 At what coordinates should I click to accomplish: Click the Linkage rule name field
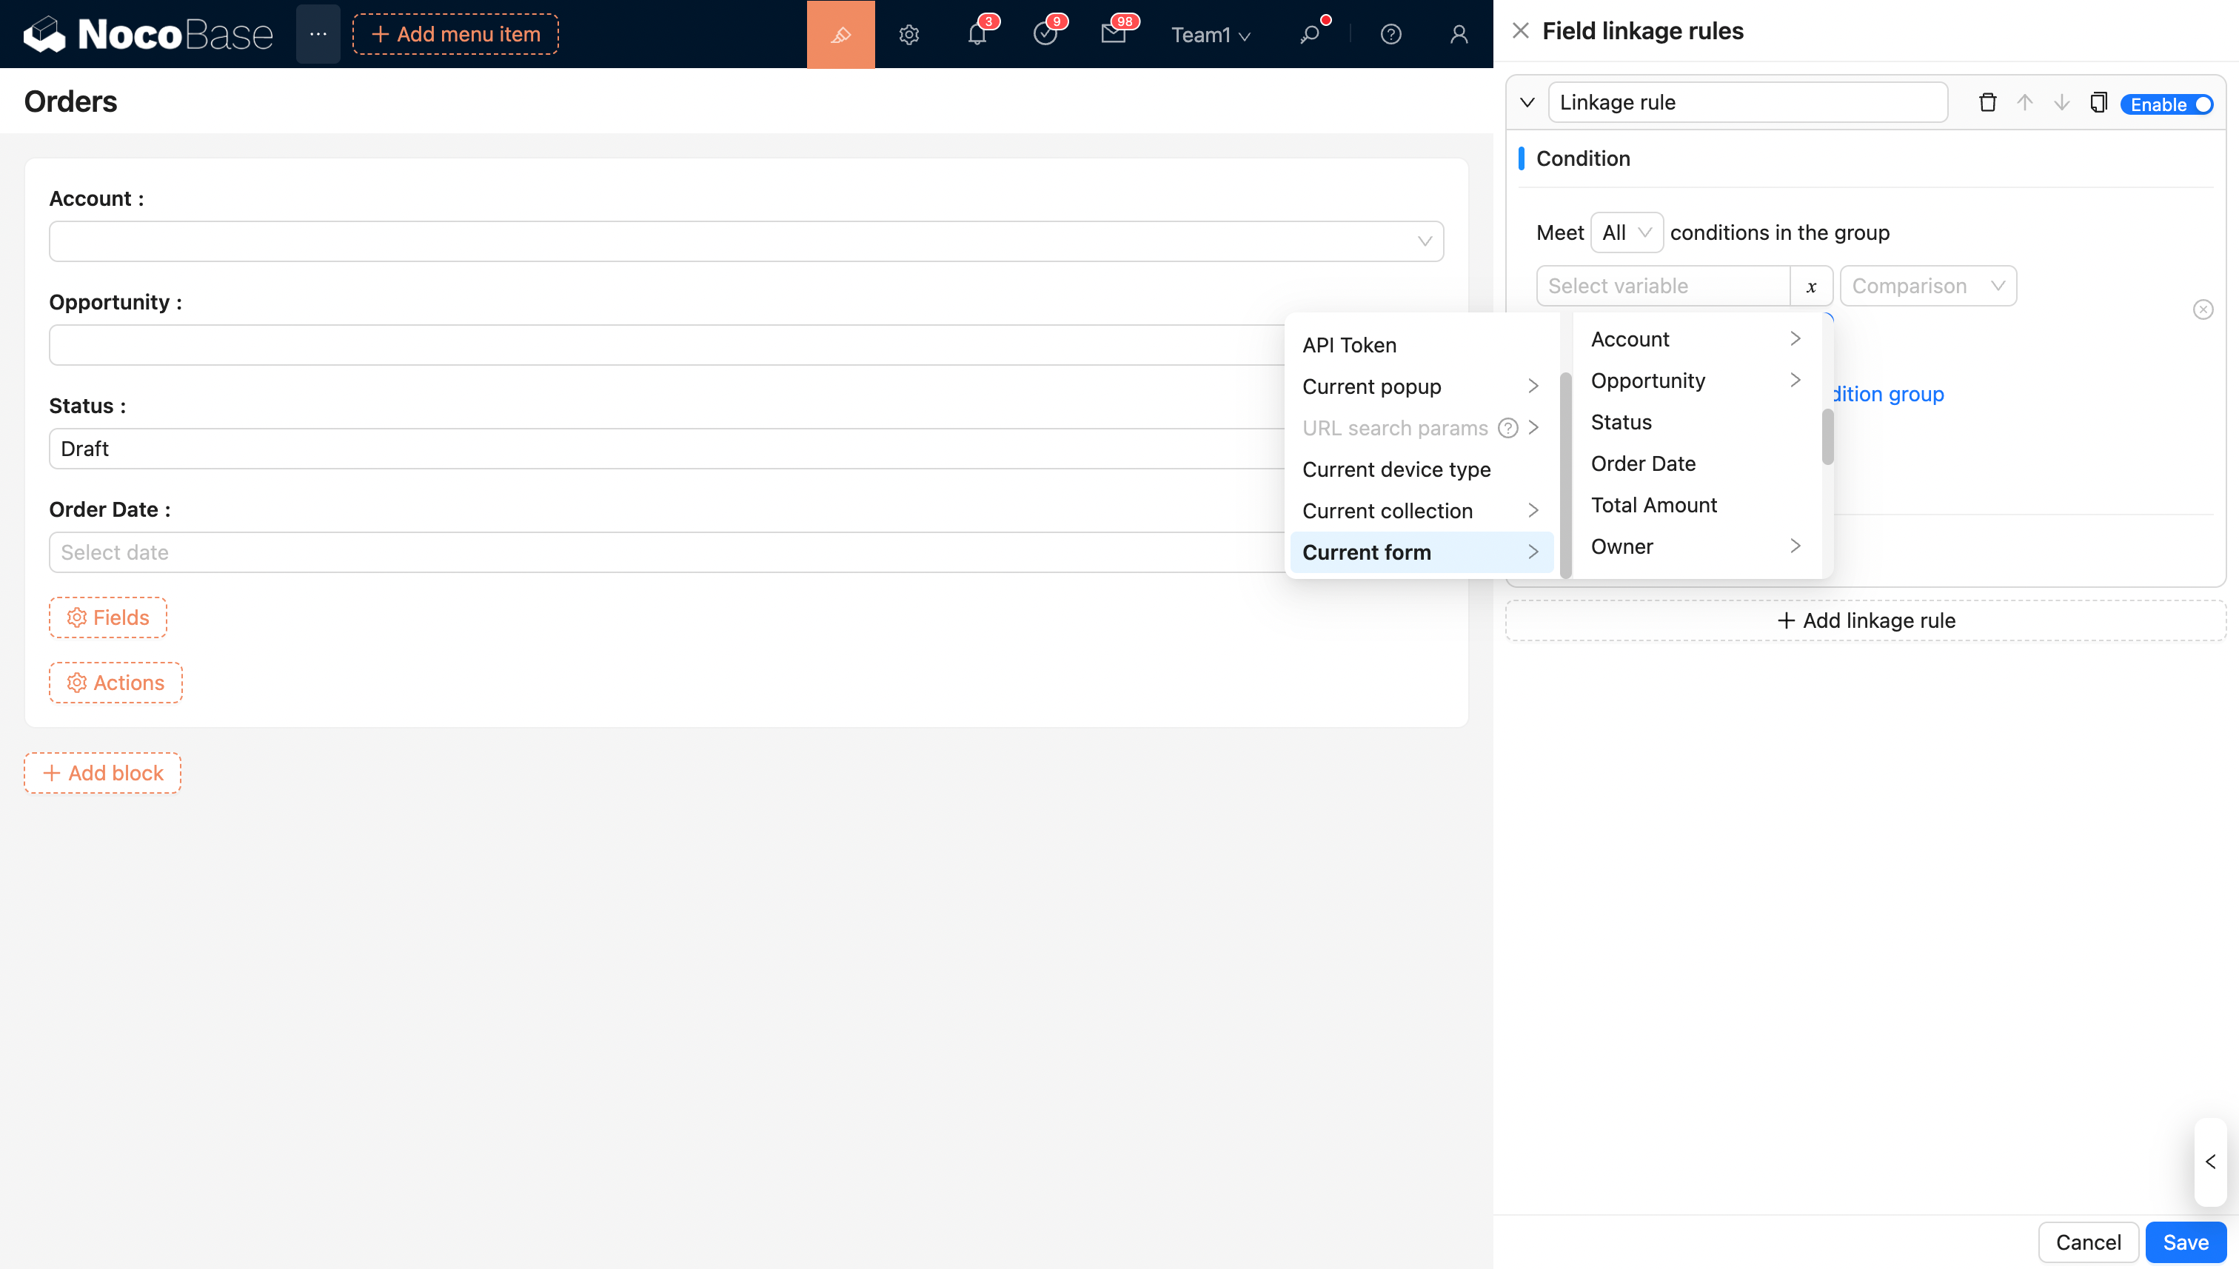[x=1747, y=103]
